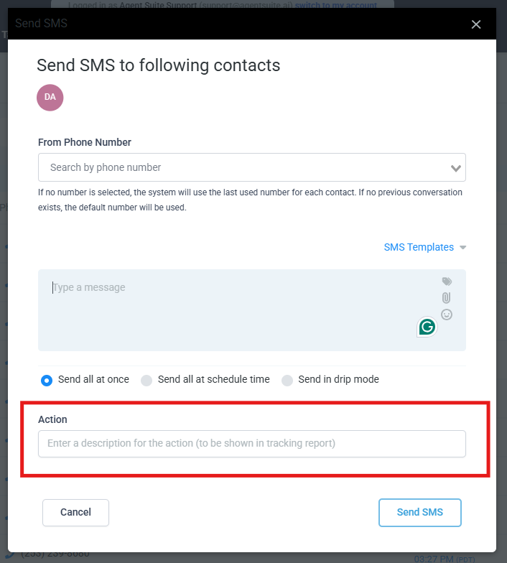507x563 pixels.
Task: Click the phone icon behind the dialog
Action: (10, 556)
